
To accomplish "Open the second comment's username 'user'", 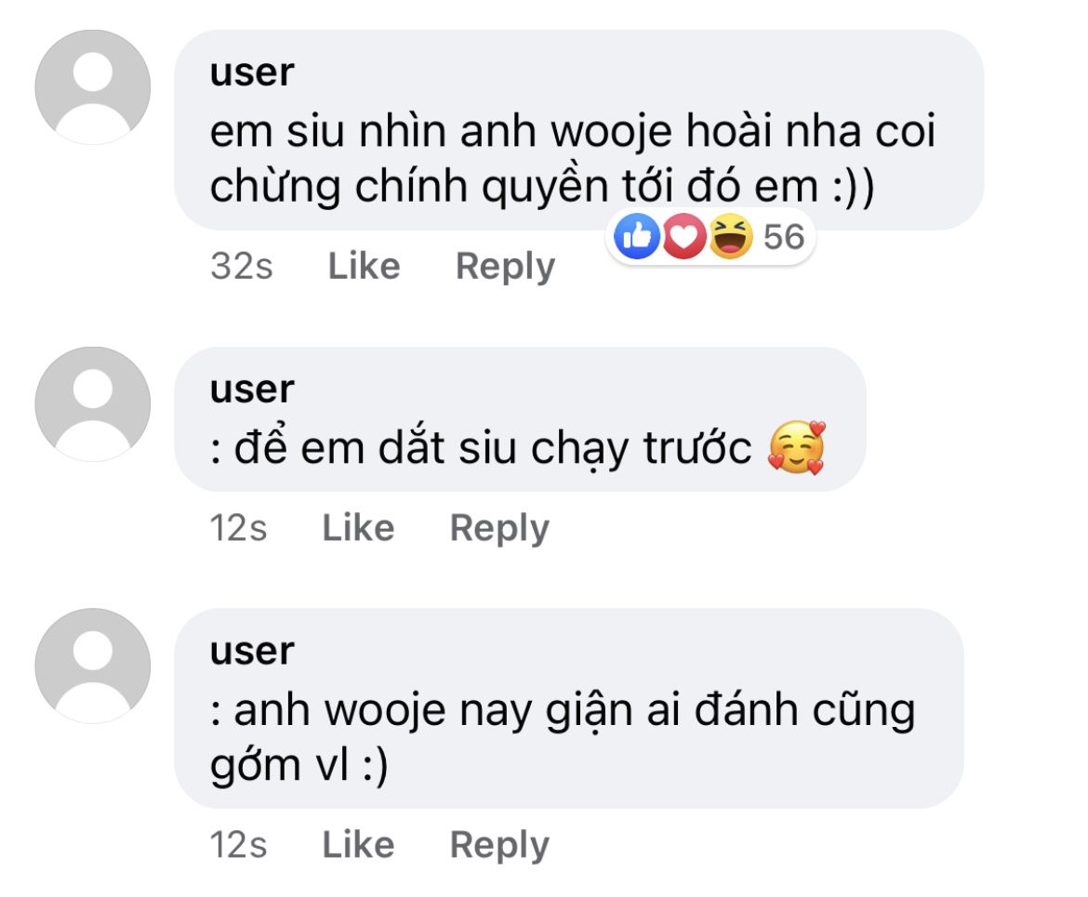I will click(253, 389).
